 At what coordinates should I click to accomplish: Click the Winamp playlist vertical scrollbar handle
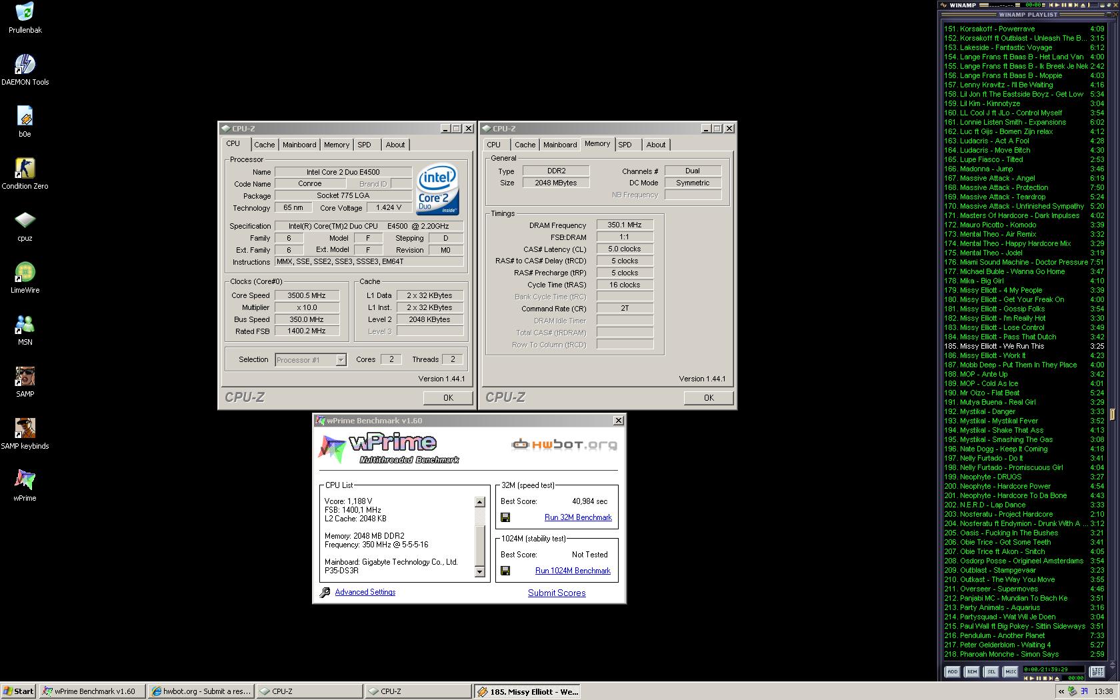click(1111, 415)
